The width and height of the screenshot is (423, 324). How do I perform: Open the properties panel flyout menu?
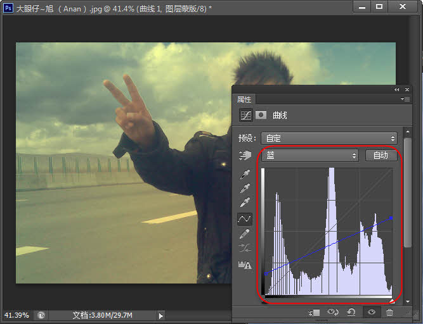(405, 99)
